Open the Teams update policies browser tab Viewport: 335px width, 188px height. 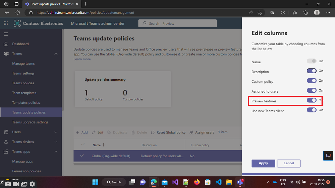pos(52,4)
